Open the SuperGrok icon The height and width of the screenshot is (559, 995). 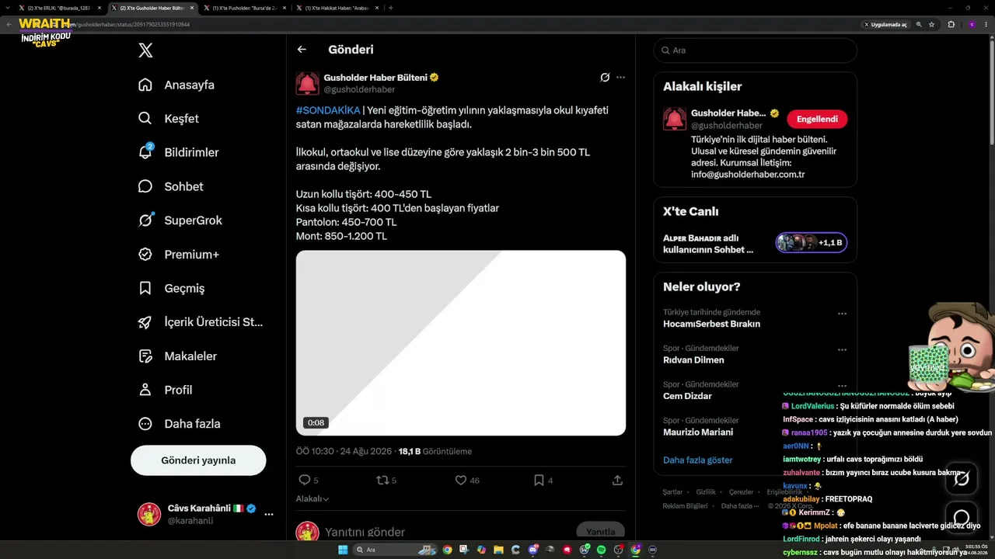click(145, 220)
